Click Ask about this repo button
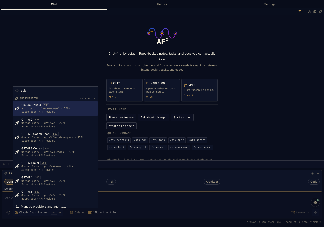 [154, 117]
